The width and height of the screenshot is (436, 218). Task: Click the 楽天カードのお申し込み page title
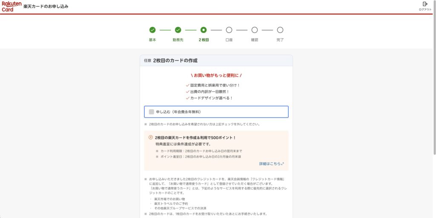click(46, 7)
